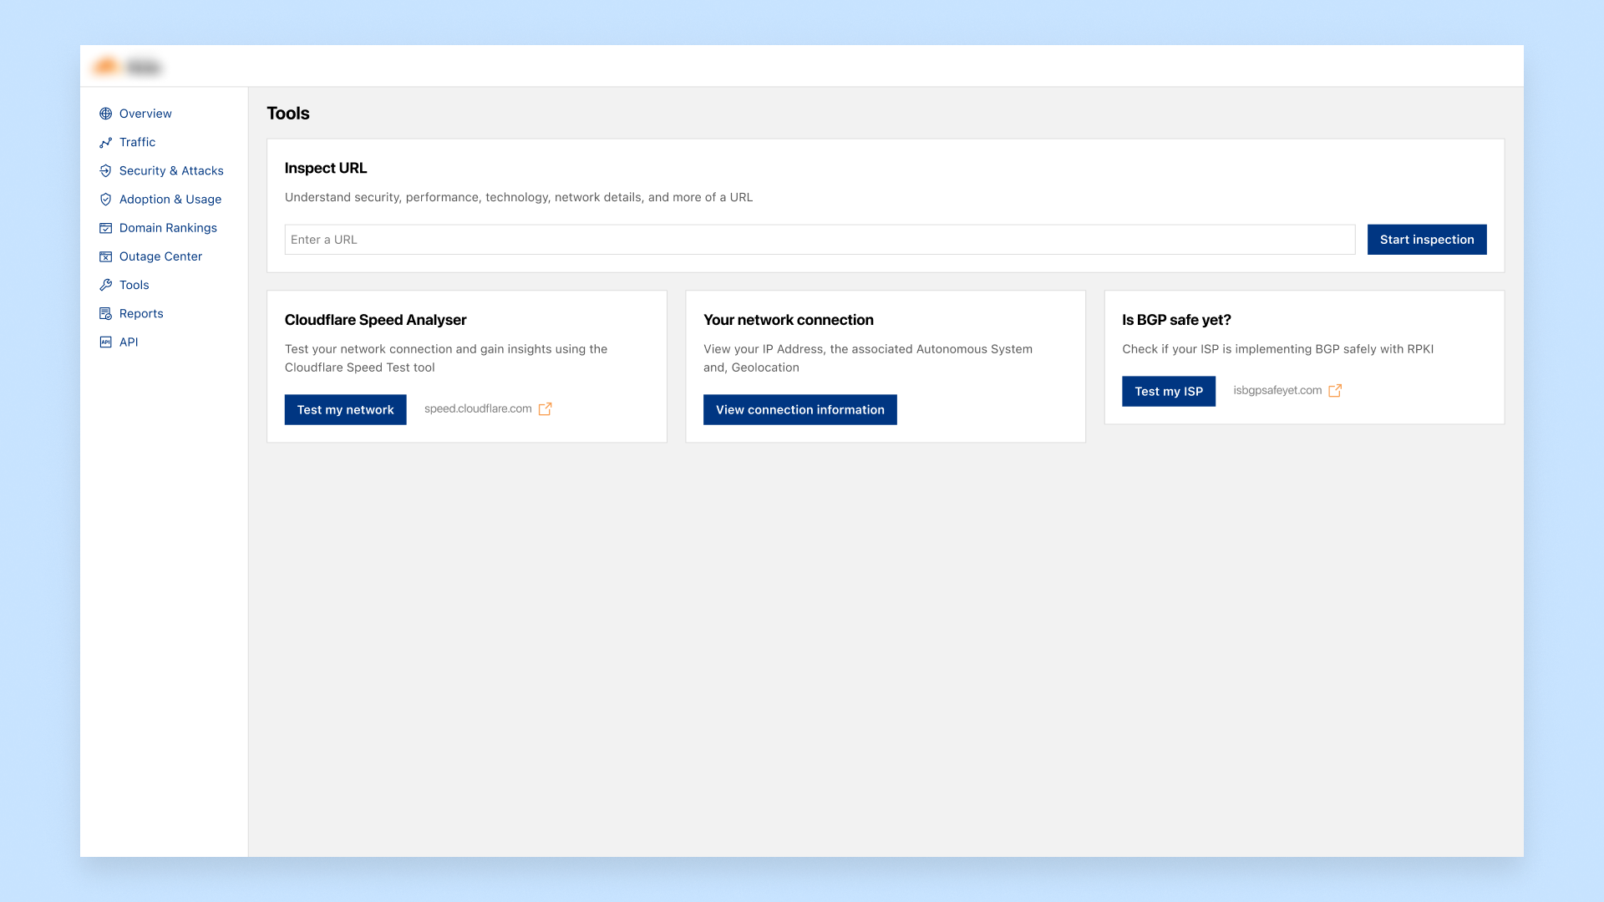Open external link icon beside isbgpsafeyet.com
1604x902 pixels.
(x=1335, y=391)
